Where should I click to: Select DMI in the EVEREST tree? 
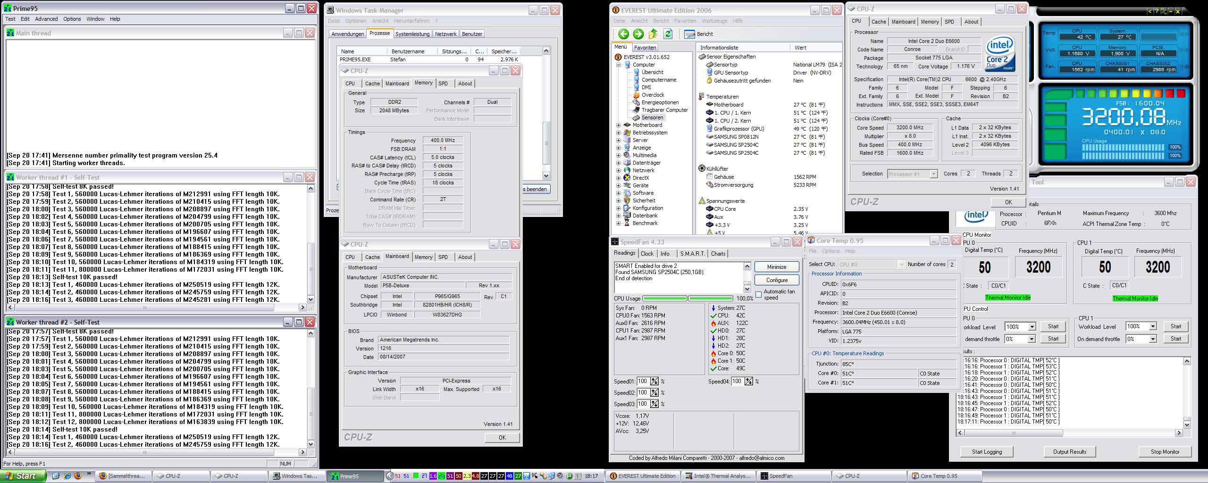pyautogui.click(x=642, y=87)
